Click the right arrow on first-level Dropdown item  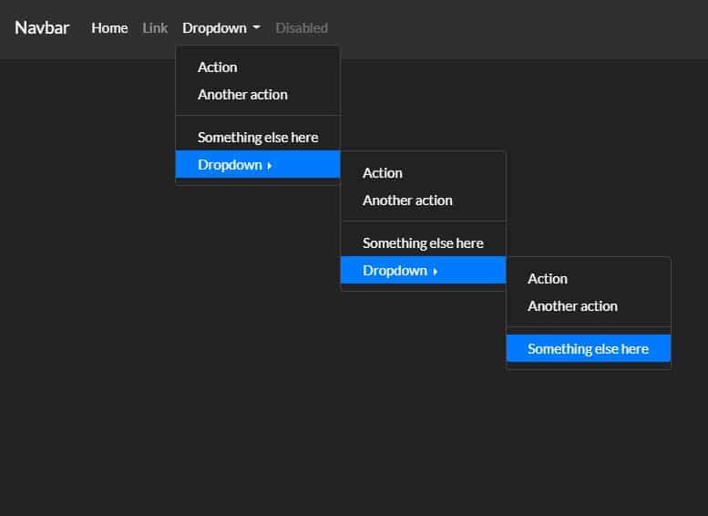click(x=270, y=166)
